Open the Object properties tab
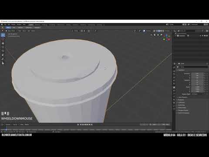 tap(174, 88)
